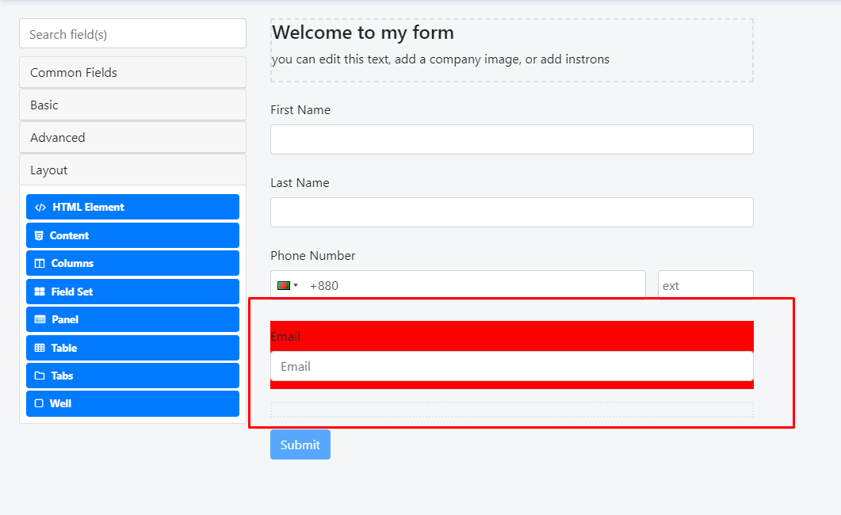The height and width of the screenshot is (515, 841).
Task: Click the phone extension ext field
Action: click(705, 285)
